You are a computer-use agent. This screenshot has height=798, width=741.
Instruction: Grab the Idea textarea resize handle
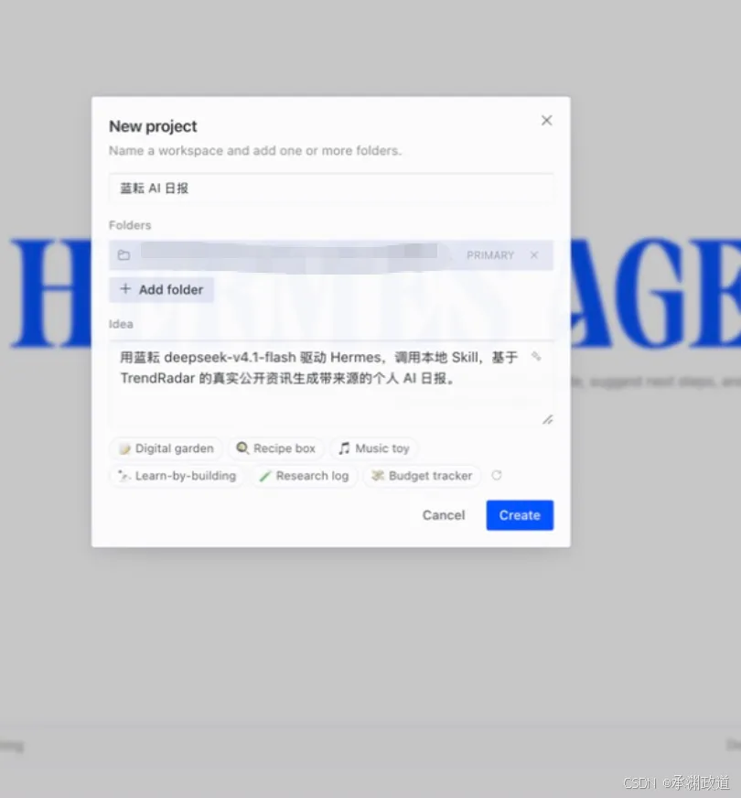coord(547,420)
